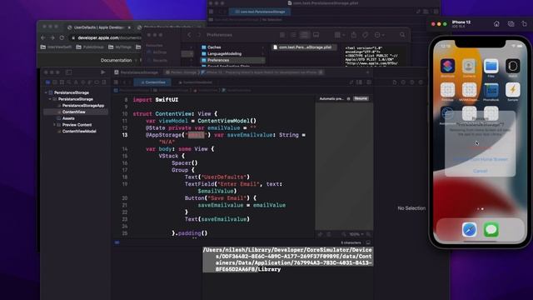The height and width of the screenshot is (300, 533).
Task: Click the No Selection inspector label
Action: coord(411,208)
